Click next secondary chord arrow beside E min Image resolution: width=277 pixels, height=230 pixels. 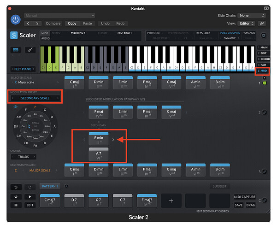pyautogui.click(x=113, y=140)
